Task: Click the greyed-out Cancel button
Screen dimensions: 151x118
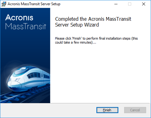Action: (x=135, y=110)
